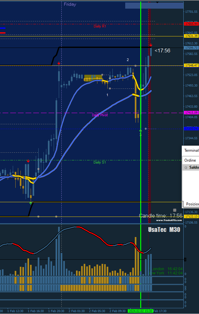Click the green buy arrow at the green vertical line
This screenshot has height=314, width=199.
(141, 131)
